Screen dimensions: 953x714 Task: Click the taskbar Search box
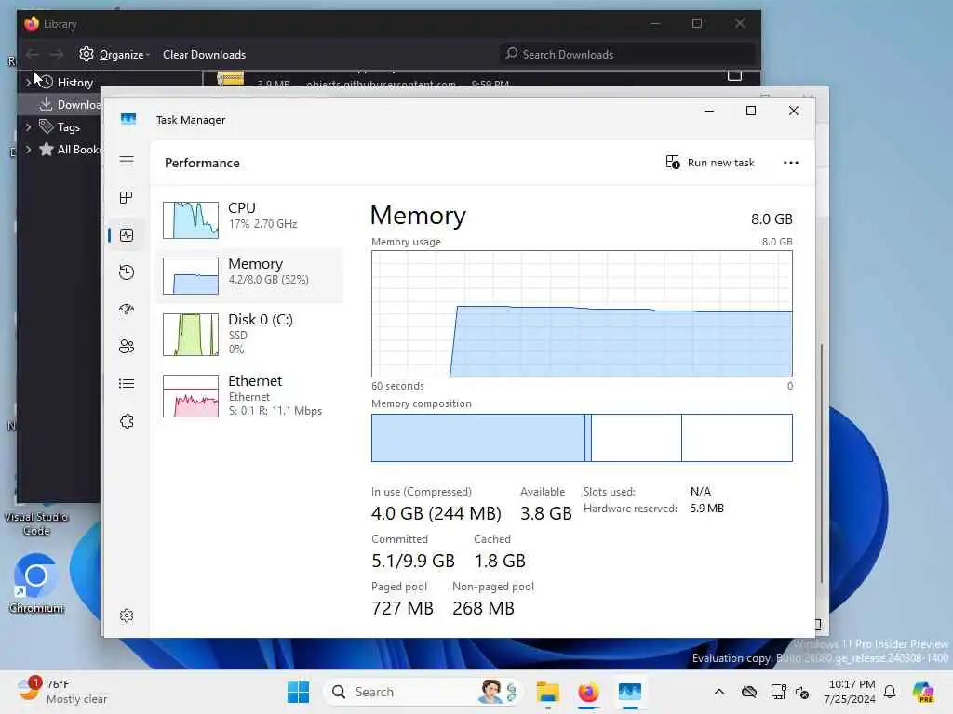click(x=423, y=692)
